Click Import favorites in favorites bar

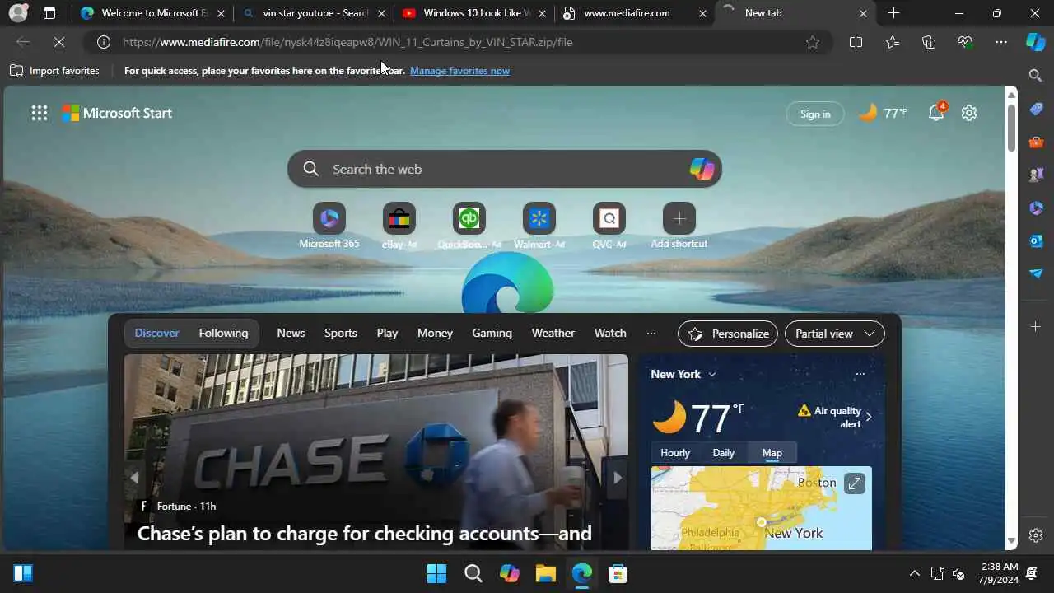point(54,71)
